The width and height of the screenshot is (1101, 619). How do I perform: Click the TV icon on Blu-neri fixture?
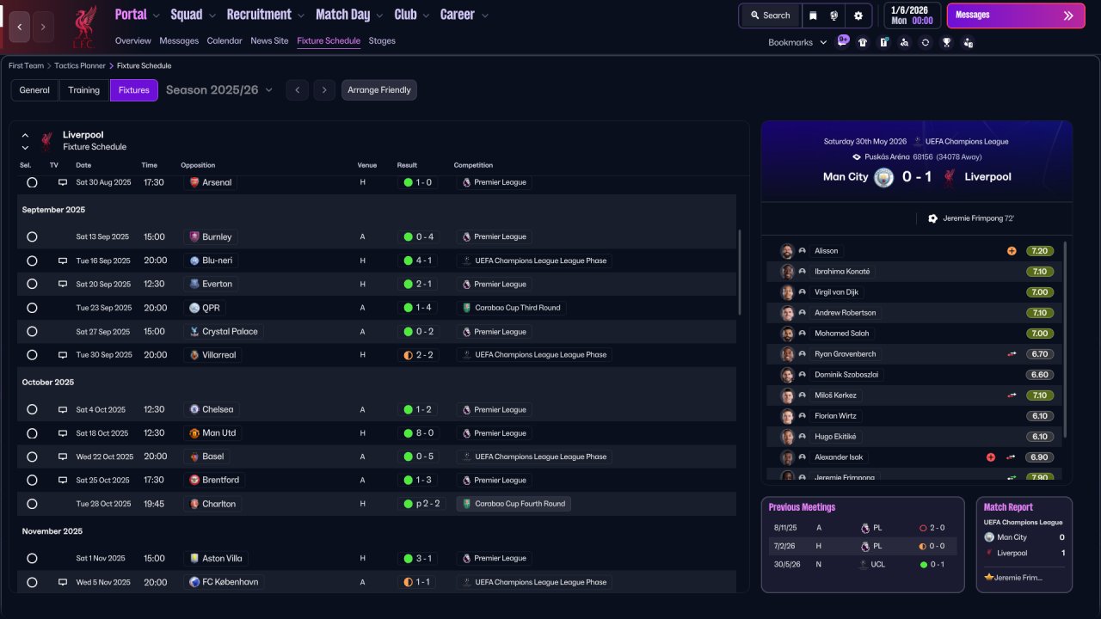point(63,260)
